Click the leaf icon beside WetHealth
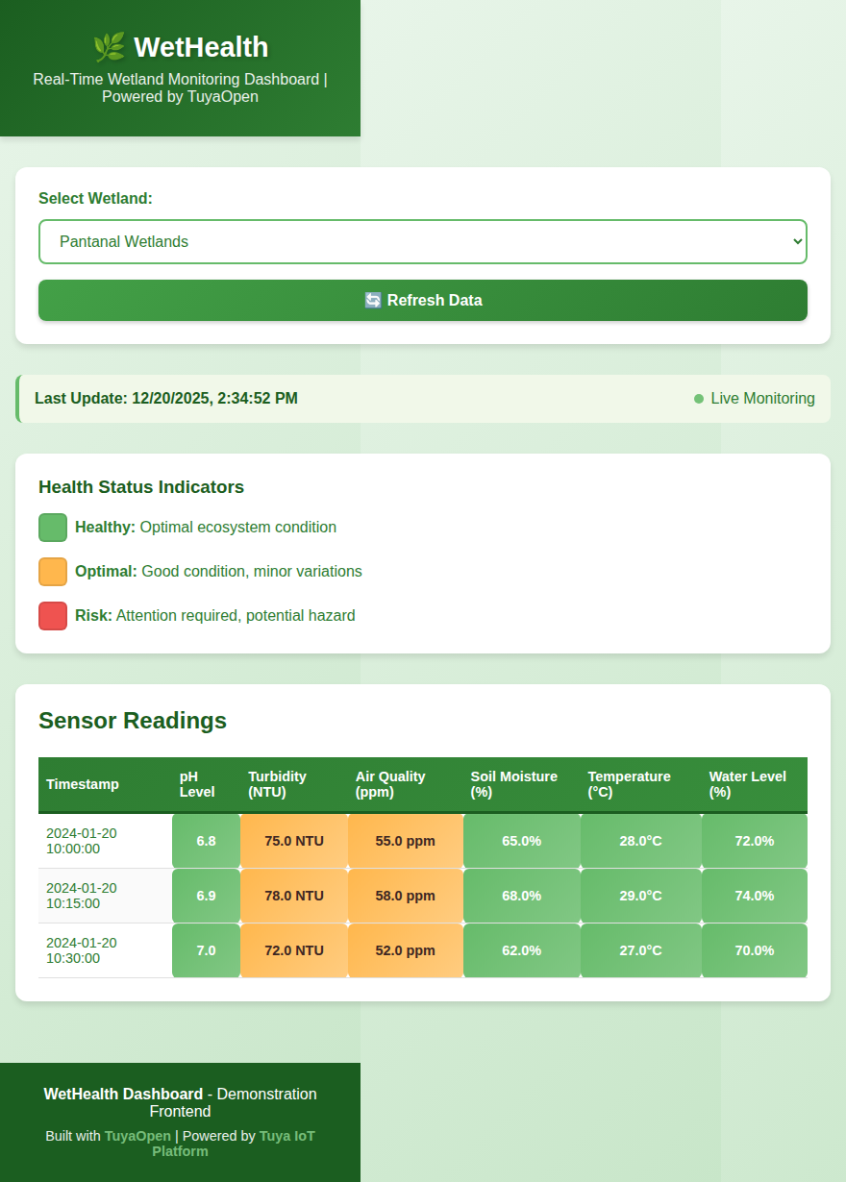 [x=109, y=47]
